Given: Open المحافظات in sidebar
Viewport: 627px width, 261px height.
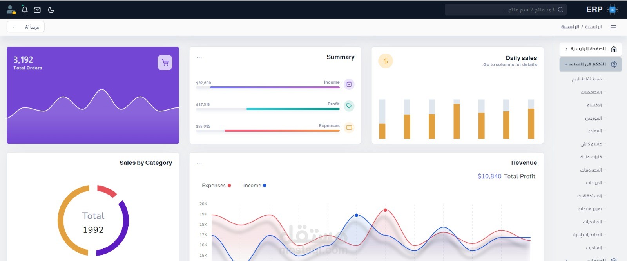Looking at the screenshot, I should coord(591,92).
